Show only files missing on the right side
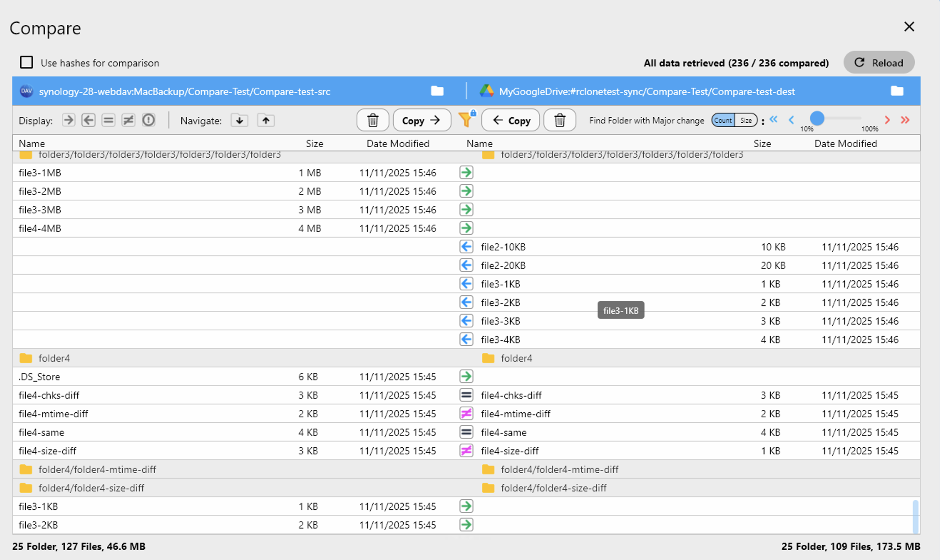This screenshot has height=560, width=940. (68, 120)
